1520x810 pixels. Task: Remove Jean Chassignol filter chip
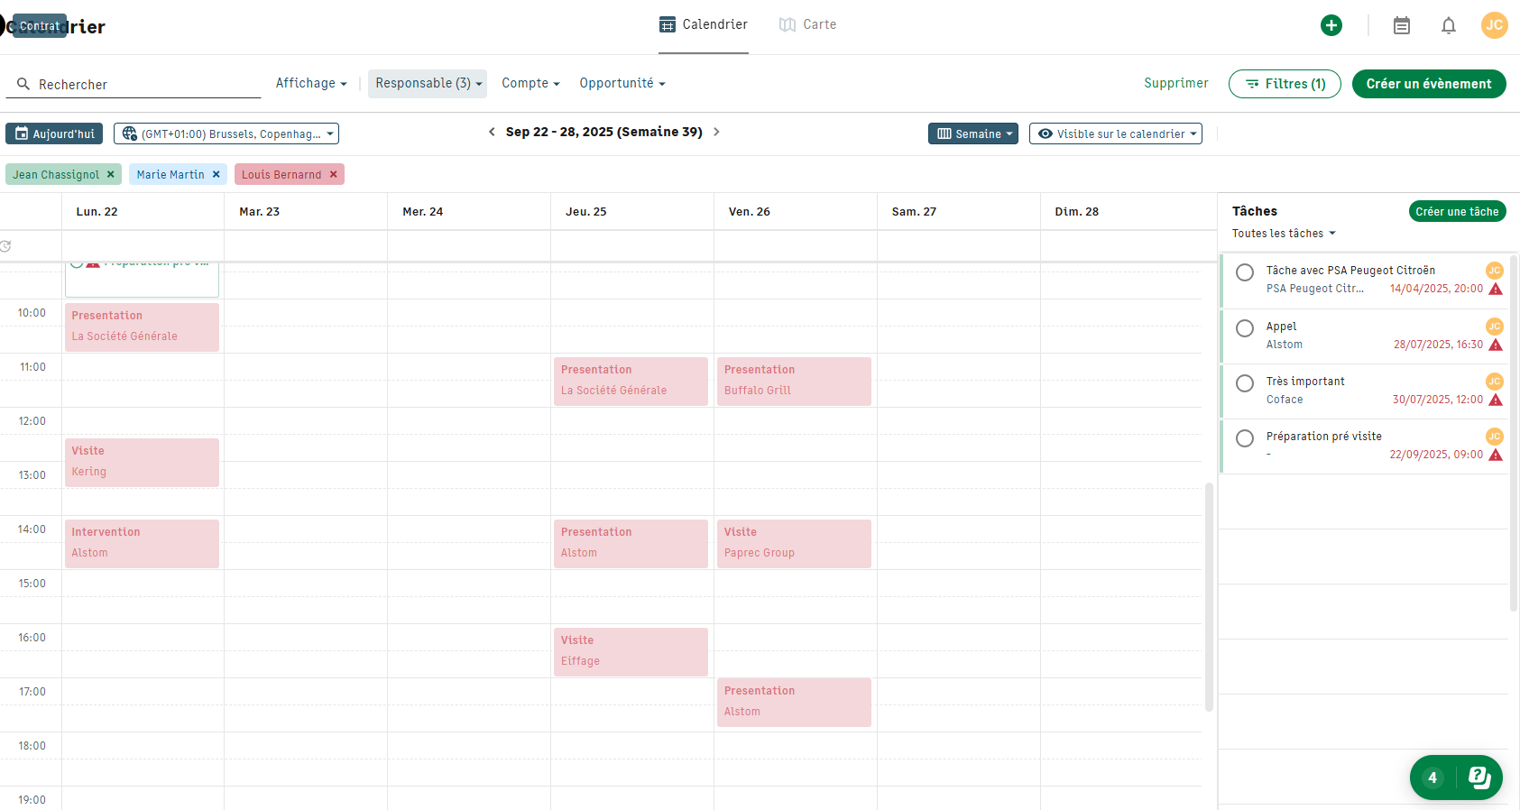coord(111,174)
